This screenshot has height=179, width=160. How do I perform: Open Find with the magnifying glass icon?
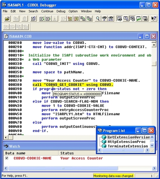[x=98, y=19]
